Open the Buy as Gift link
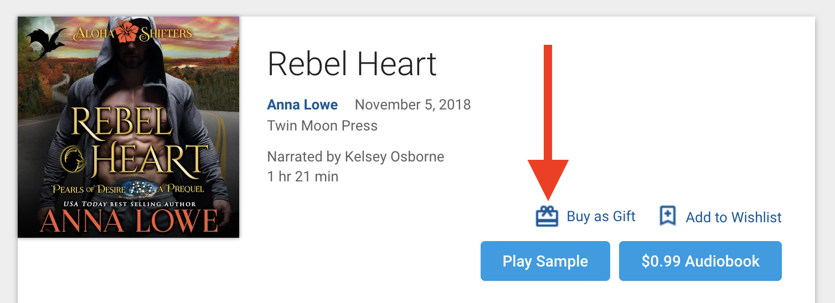Screen dimensions: 835x303 click(601, 216)
